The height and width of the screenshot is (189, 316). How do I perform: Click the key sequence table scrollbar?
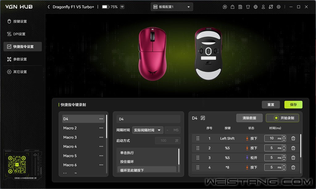pos(301,146)
